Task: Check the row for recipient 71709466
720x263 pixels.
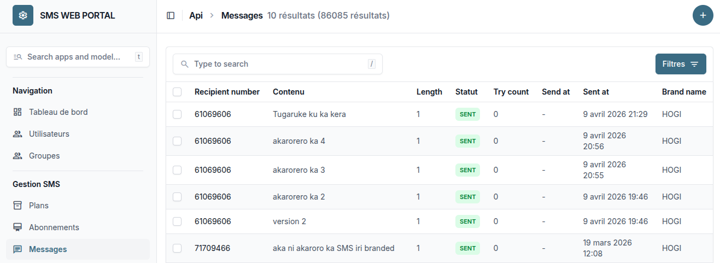Action: click(177, 248)
